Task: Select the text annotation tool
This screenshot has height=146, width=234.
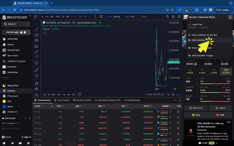Action: (x=37, y=57)
